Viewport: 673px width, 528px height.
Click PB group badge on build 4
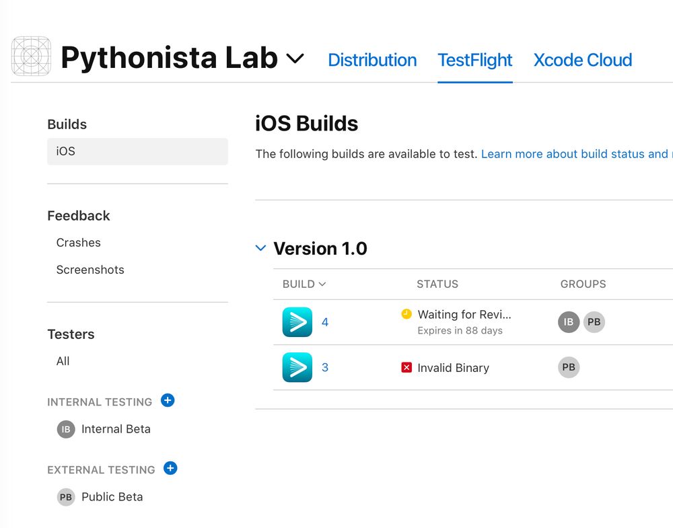pyautogui.click(x=594, y=322)
